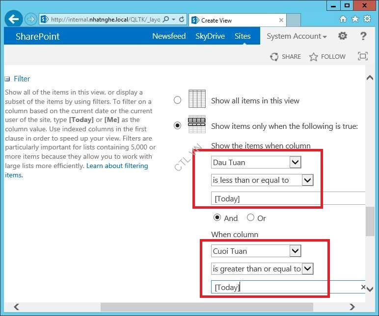Click the browser Forward arrow button
379x316 pixels.
click(31, 19)
